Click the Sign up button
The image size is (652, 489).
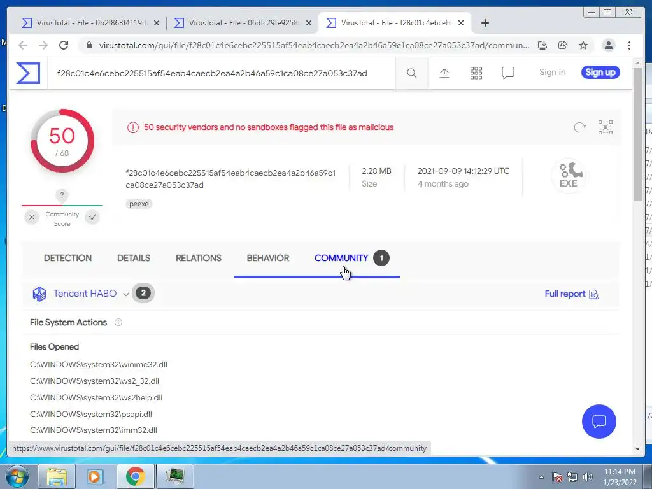click(x=600, y=73)
